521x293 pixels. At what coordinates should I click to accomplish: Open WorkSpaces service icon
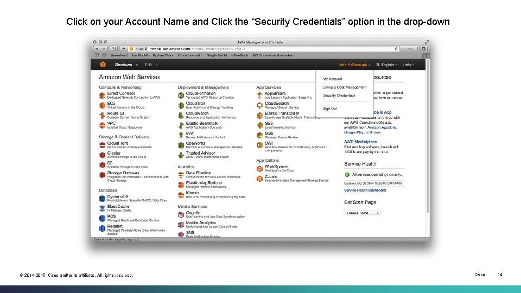tap(260, 169)
